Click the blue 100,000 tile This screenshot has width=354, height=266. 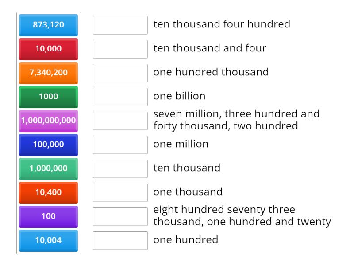pyautogui.click(x=48, y=145)
